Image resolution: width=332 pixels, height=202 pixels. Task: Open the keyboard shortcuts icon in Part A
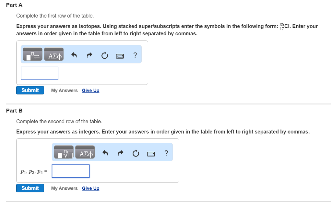(x=120, y=56)
